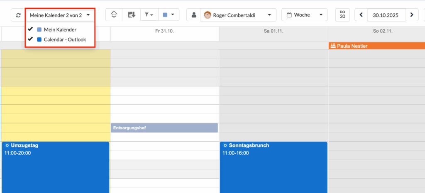Go to previous week arrow
Image resolution: width=425 pixels, height=193 pixels.
pos(361,15)
